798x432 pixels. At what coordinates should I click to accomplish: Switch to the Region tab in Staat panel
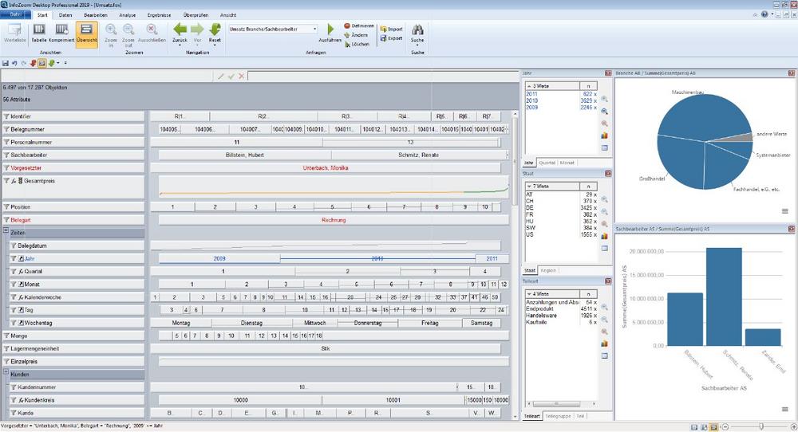point(548,270)
